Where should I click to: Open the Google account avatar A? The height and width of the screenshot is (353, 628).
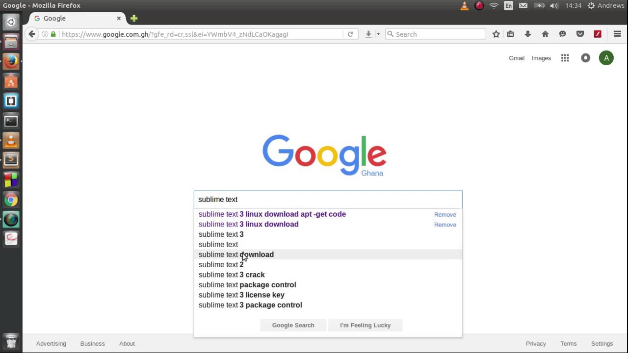coord(606,58)
